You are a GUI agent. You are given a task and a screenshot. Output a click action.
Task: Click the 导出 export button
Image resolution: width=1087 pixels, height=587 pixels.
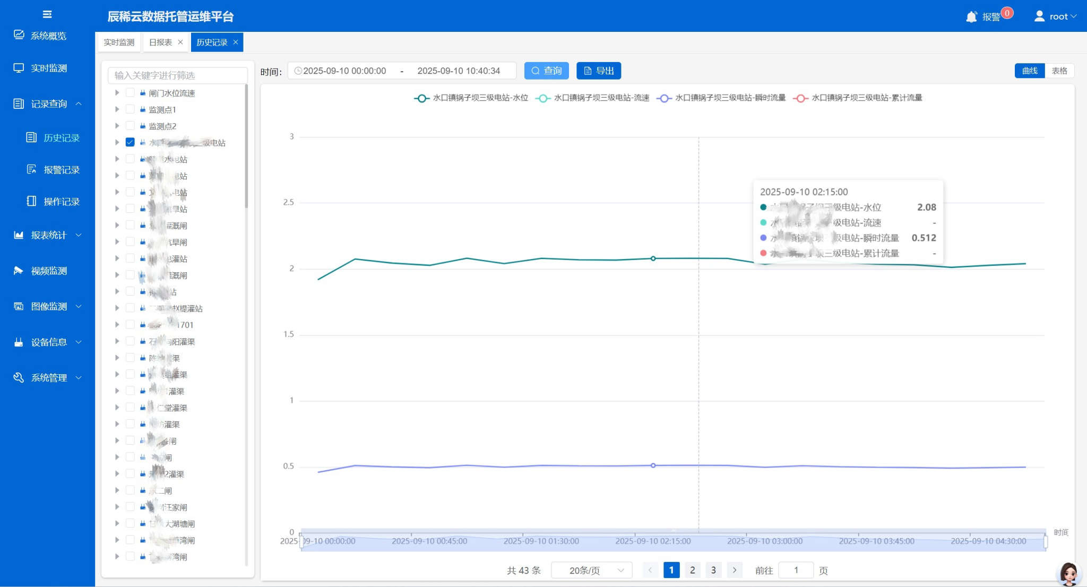tap(598, 71)
